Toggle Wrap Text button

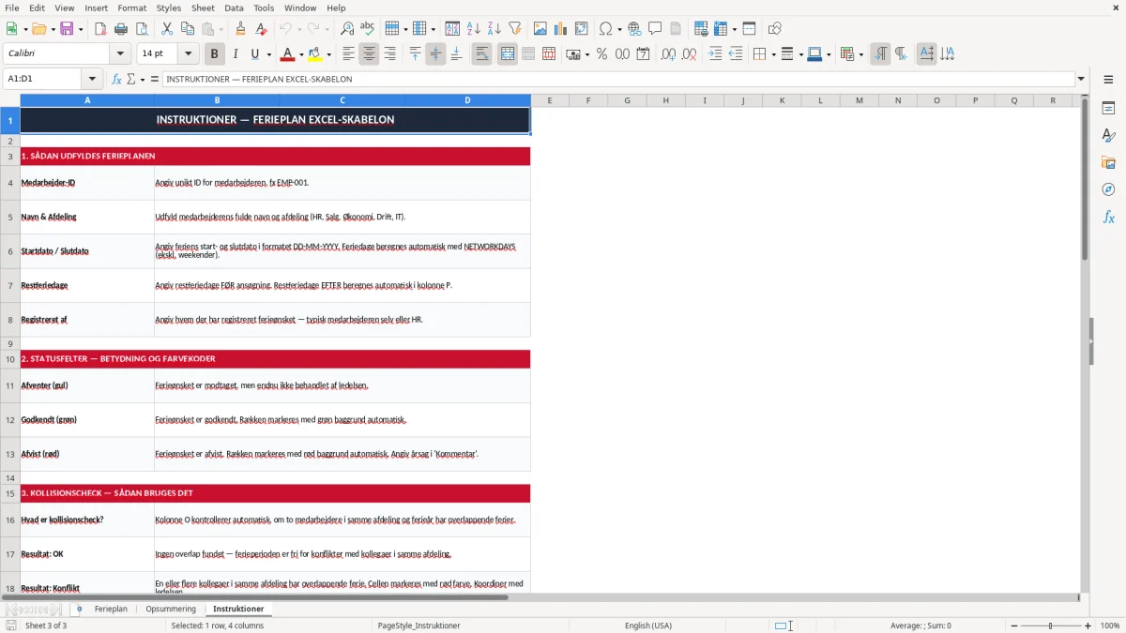[x=482, y=54]
